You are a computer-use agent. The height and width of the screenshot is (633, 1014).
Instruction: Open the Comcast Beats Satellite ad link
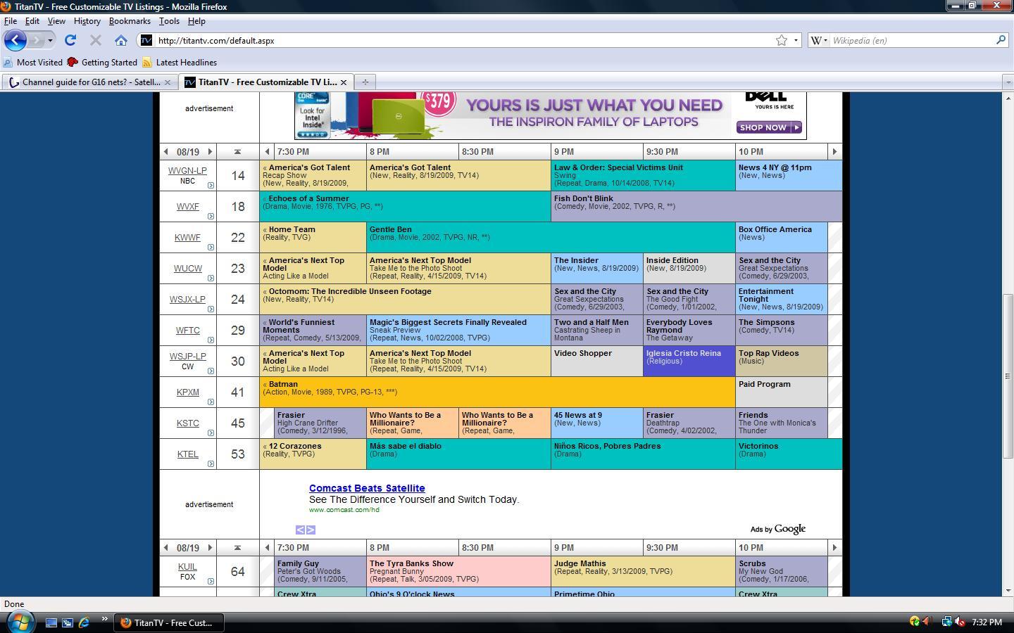pos(367,488)
